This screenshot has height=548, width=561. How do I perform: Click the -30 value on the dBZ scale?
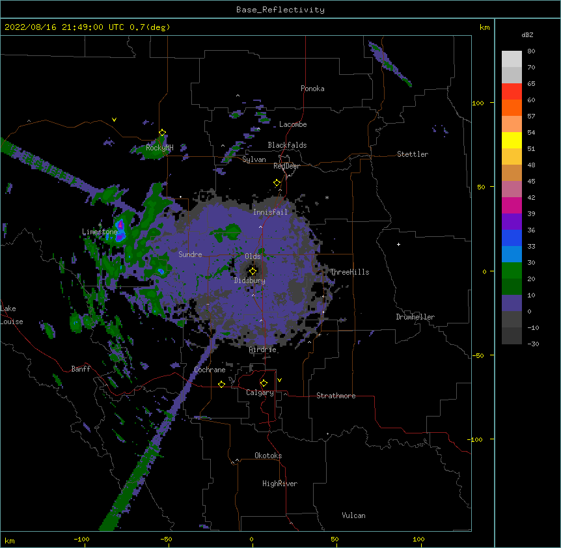(533, 344)
